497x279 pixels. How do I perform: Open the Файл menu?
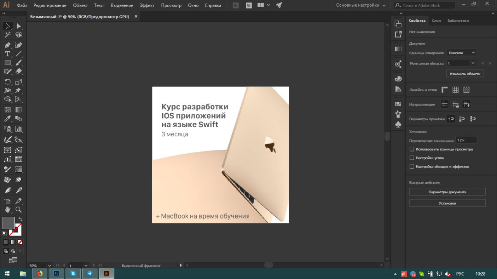pos(22,5)
